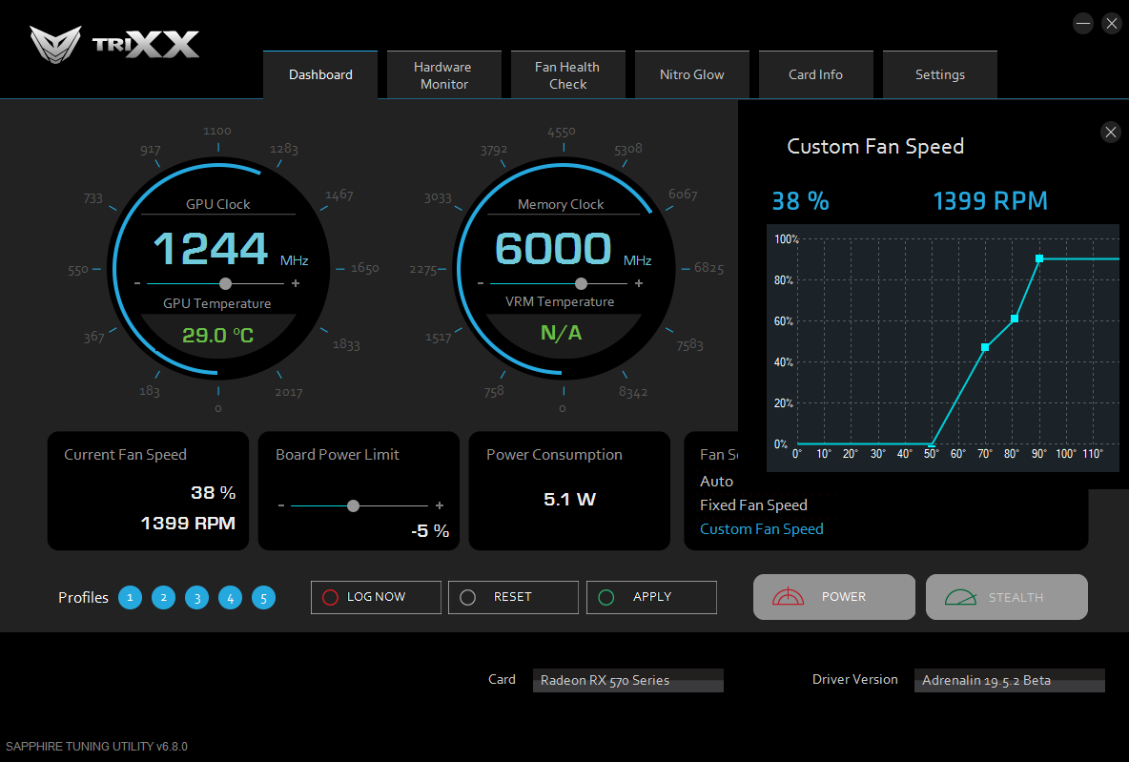This screenshot has width=1129, height=762.
Task: Click the GPU Clock slider handle
Action: coord(225,284)
